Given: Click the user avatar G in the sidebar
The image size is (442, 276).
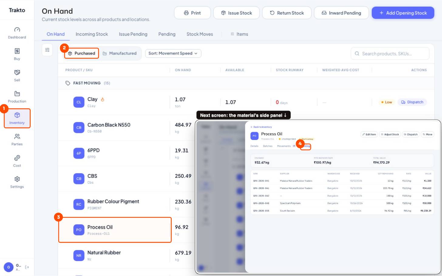Looking at the screenshot, I should [x=8, y=267].
